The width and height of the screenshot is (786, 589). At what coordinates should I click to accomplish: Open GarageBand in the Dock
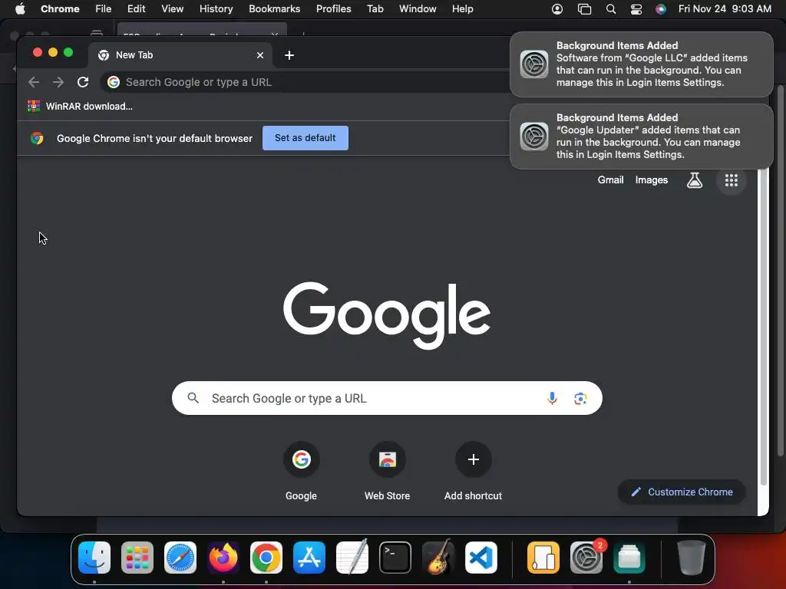tap(438, 558)
